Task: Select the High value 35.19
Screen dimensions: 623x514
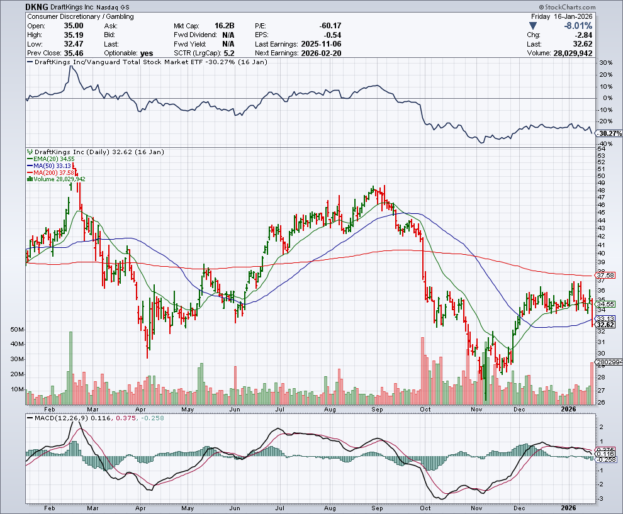Action: click(x=74, y=35)
